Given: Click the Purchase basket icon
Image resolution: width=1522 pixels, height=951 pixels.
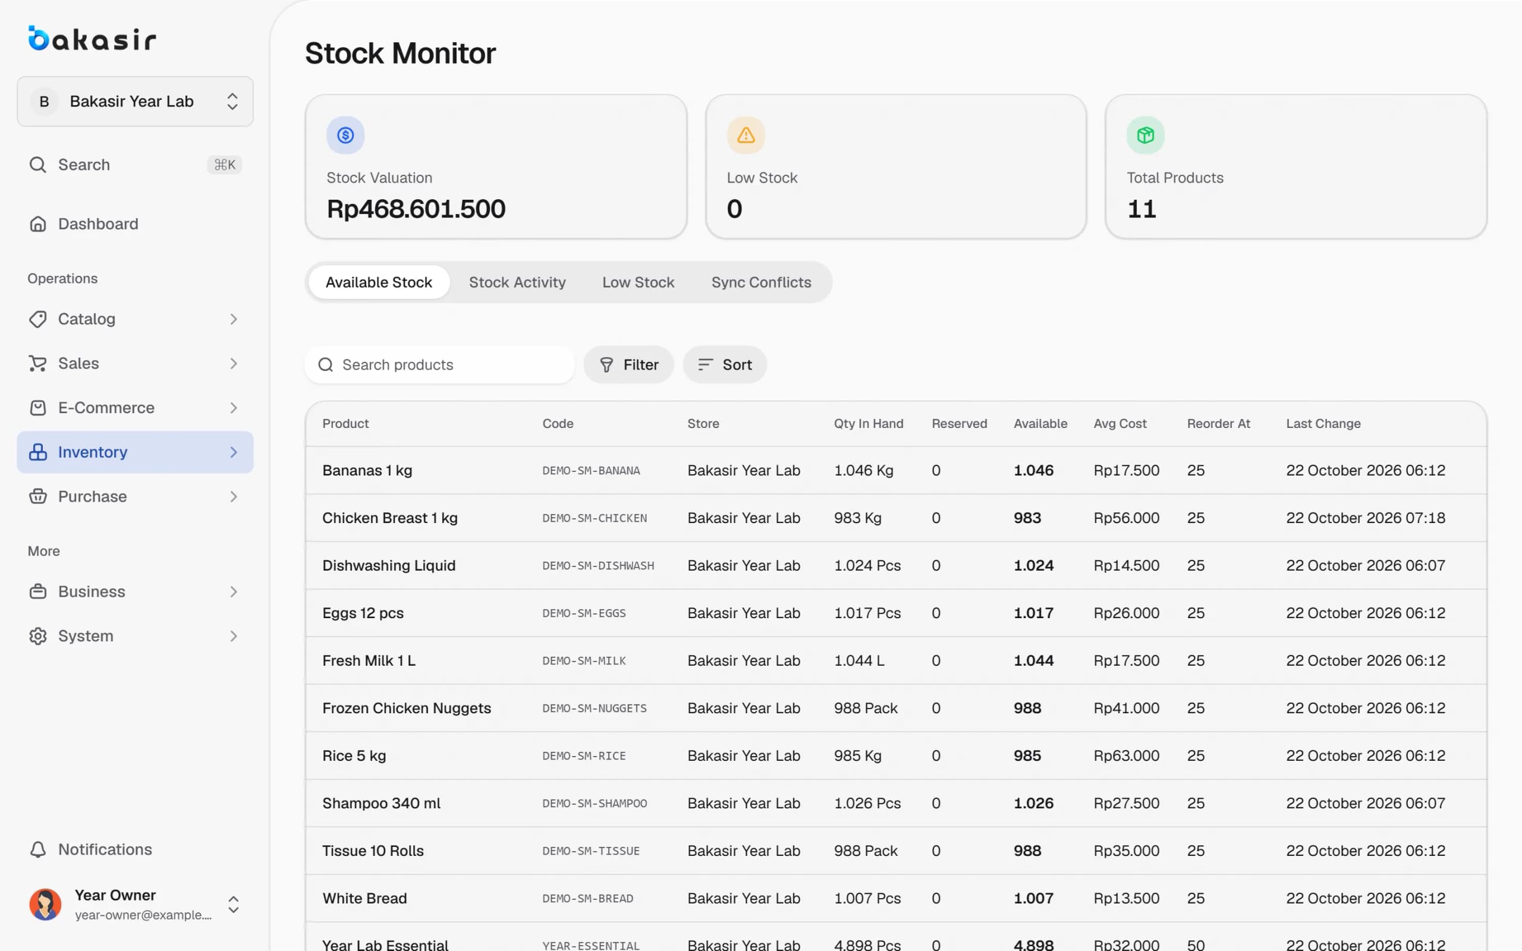Looking at the screenshot, I should pos(37,496).
